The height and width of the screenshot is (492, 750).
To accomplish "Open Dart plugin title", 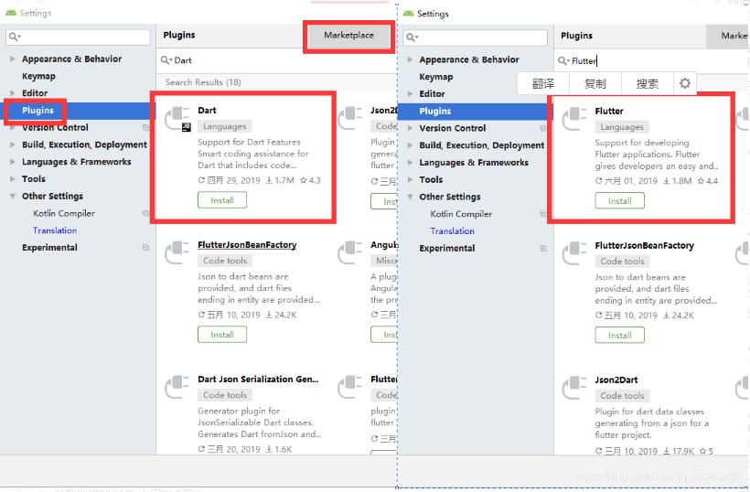I will [x=207, y=110].
